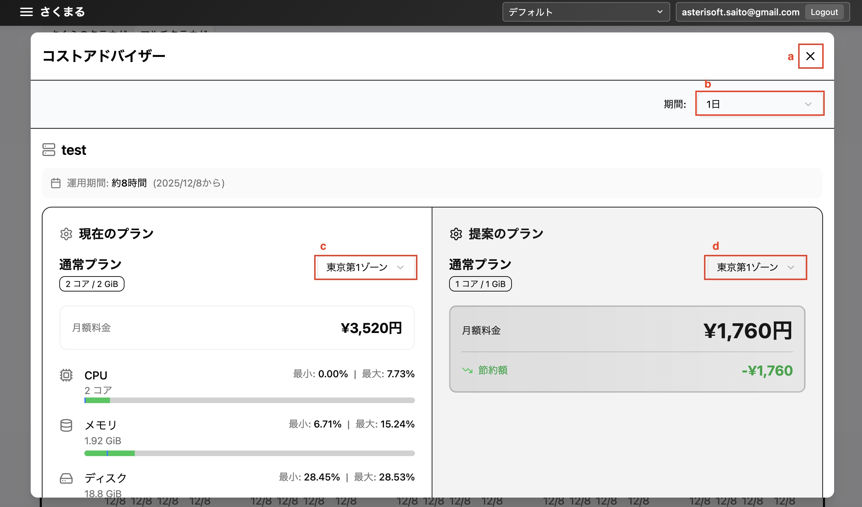Click the 節約額 label

[493, 370]
